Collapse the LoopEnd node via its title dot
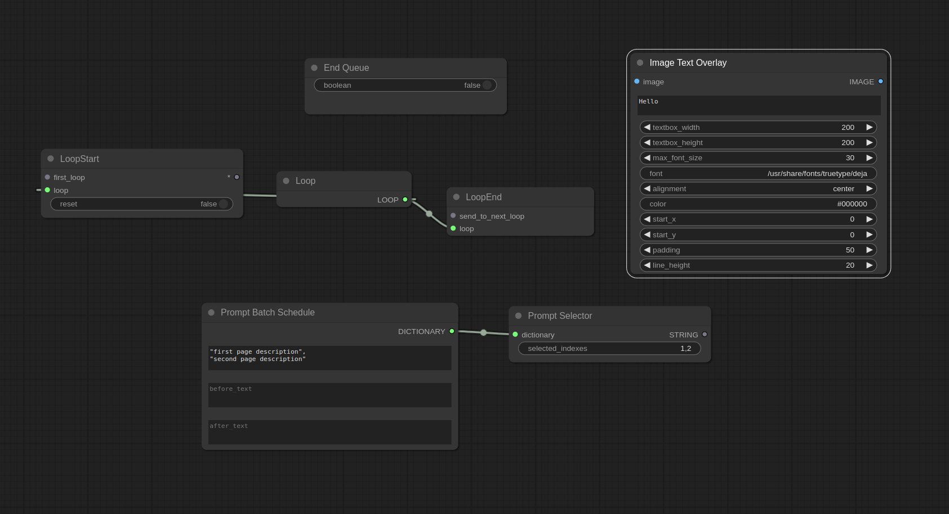Image resolution: width=949 pixels, height=514 pixels. point(456,197)
